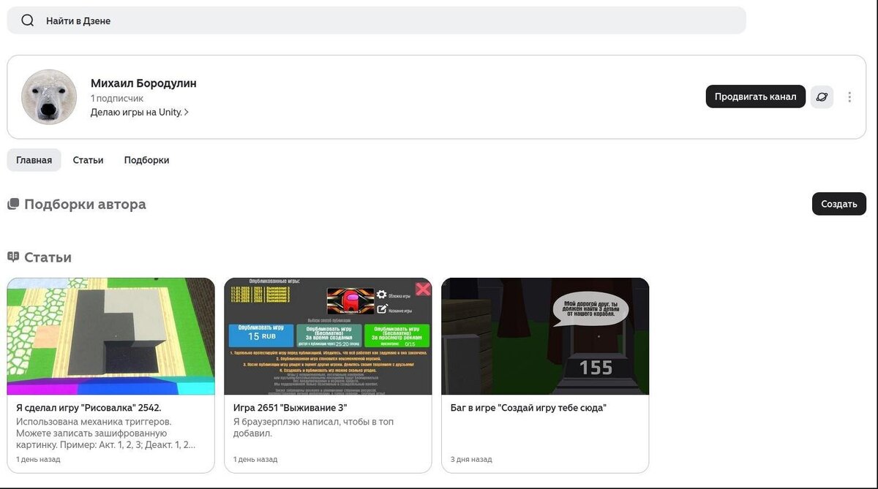878x489 pixels.
Task: Open title "Игра 2651 Выживание 3"
Action: pyautogui.click(x=290, y=408)
